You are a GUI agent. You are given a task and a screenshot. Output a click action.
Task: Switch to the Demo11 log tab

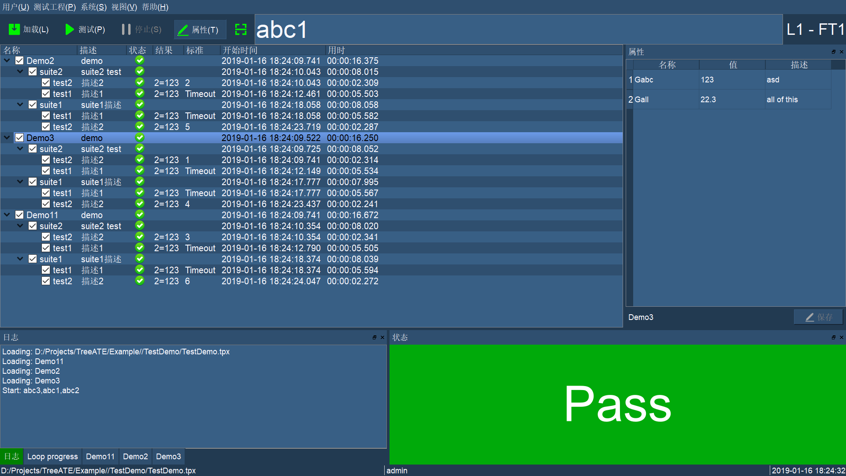(101, 456)
